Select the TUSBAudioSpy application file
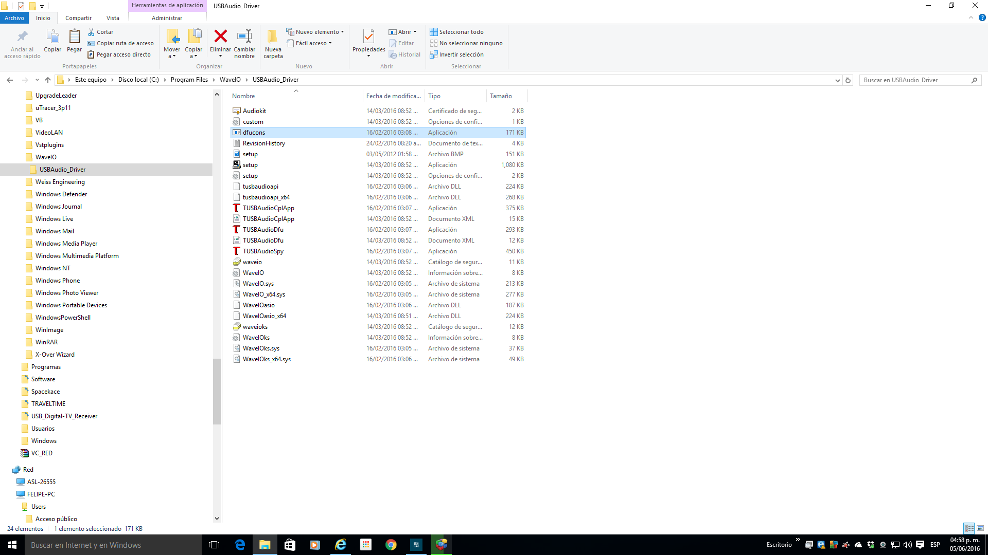Viewport: 988px width, 555px height. click(263, 251)
